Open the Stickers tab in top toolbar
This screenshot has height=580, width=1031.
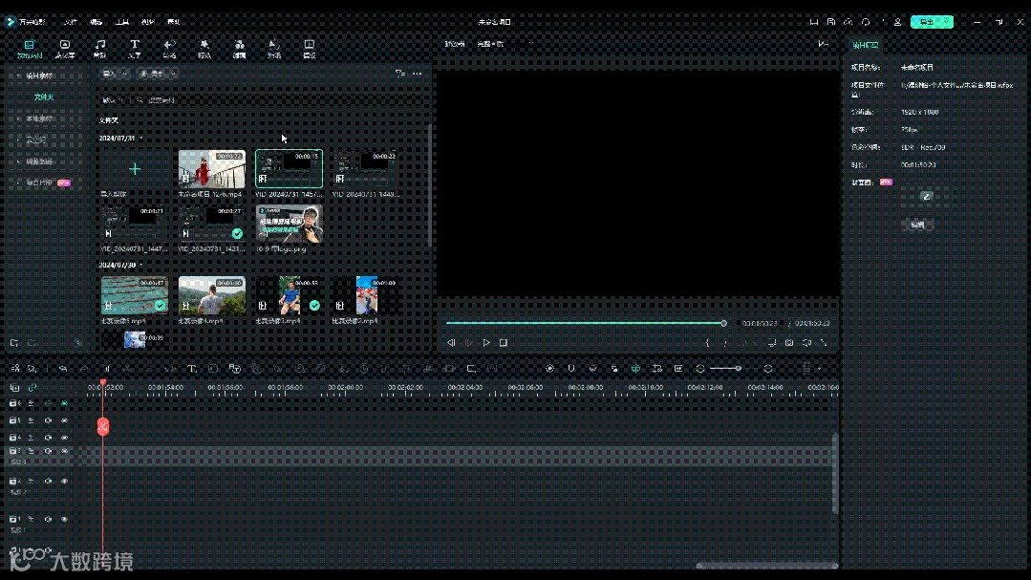274,49
